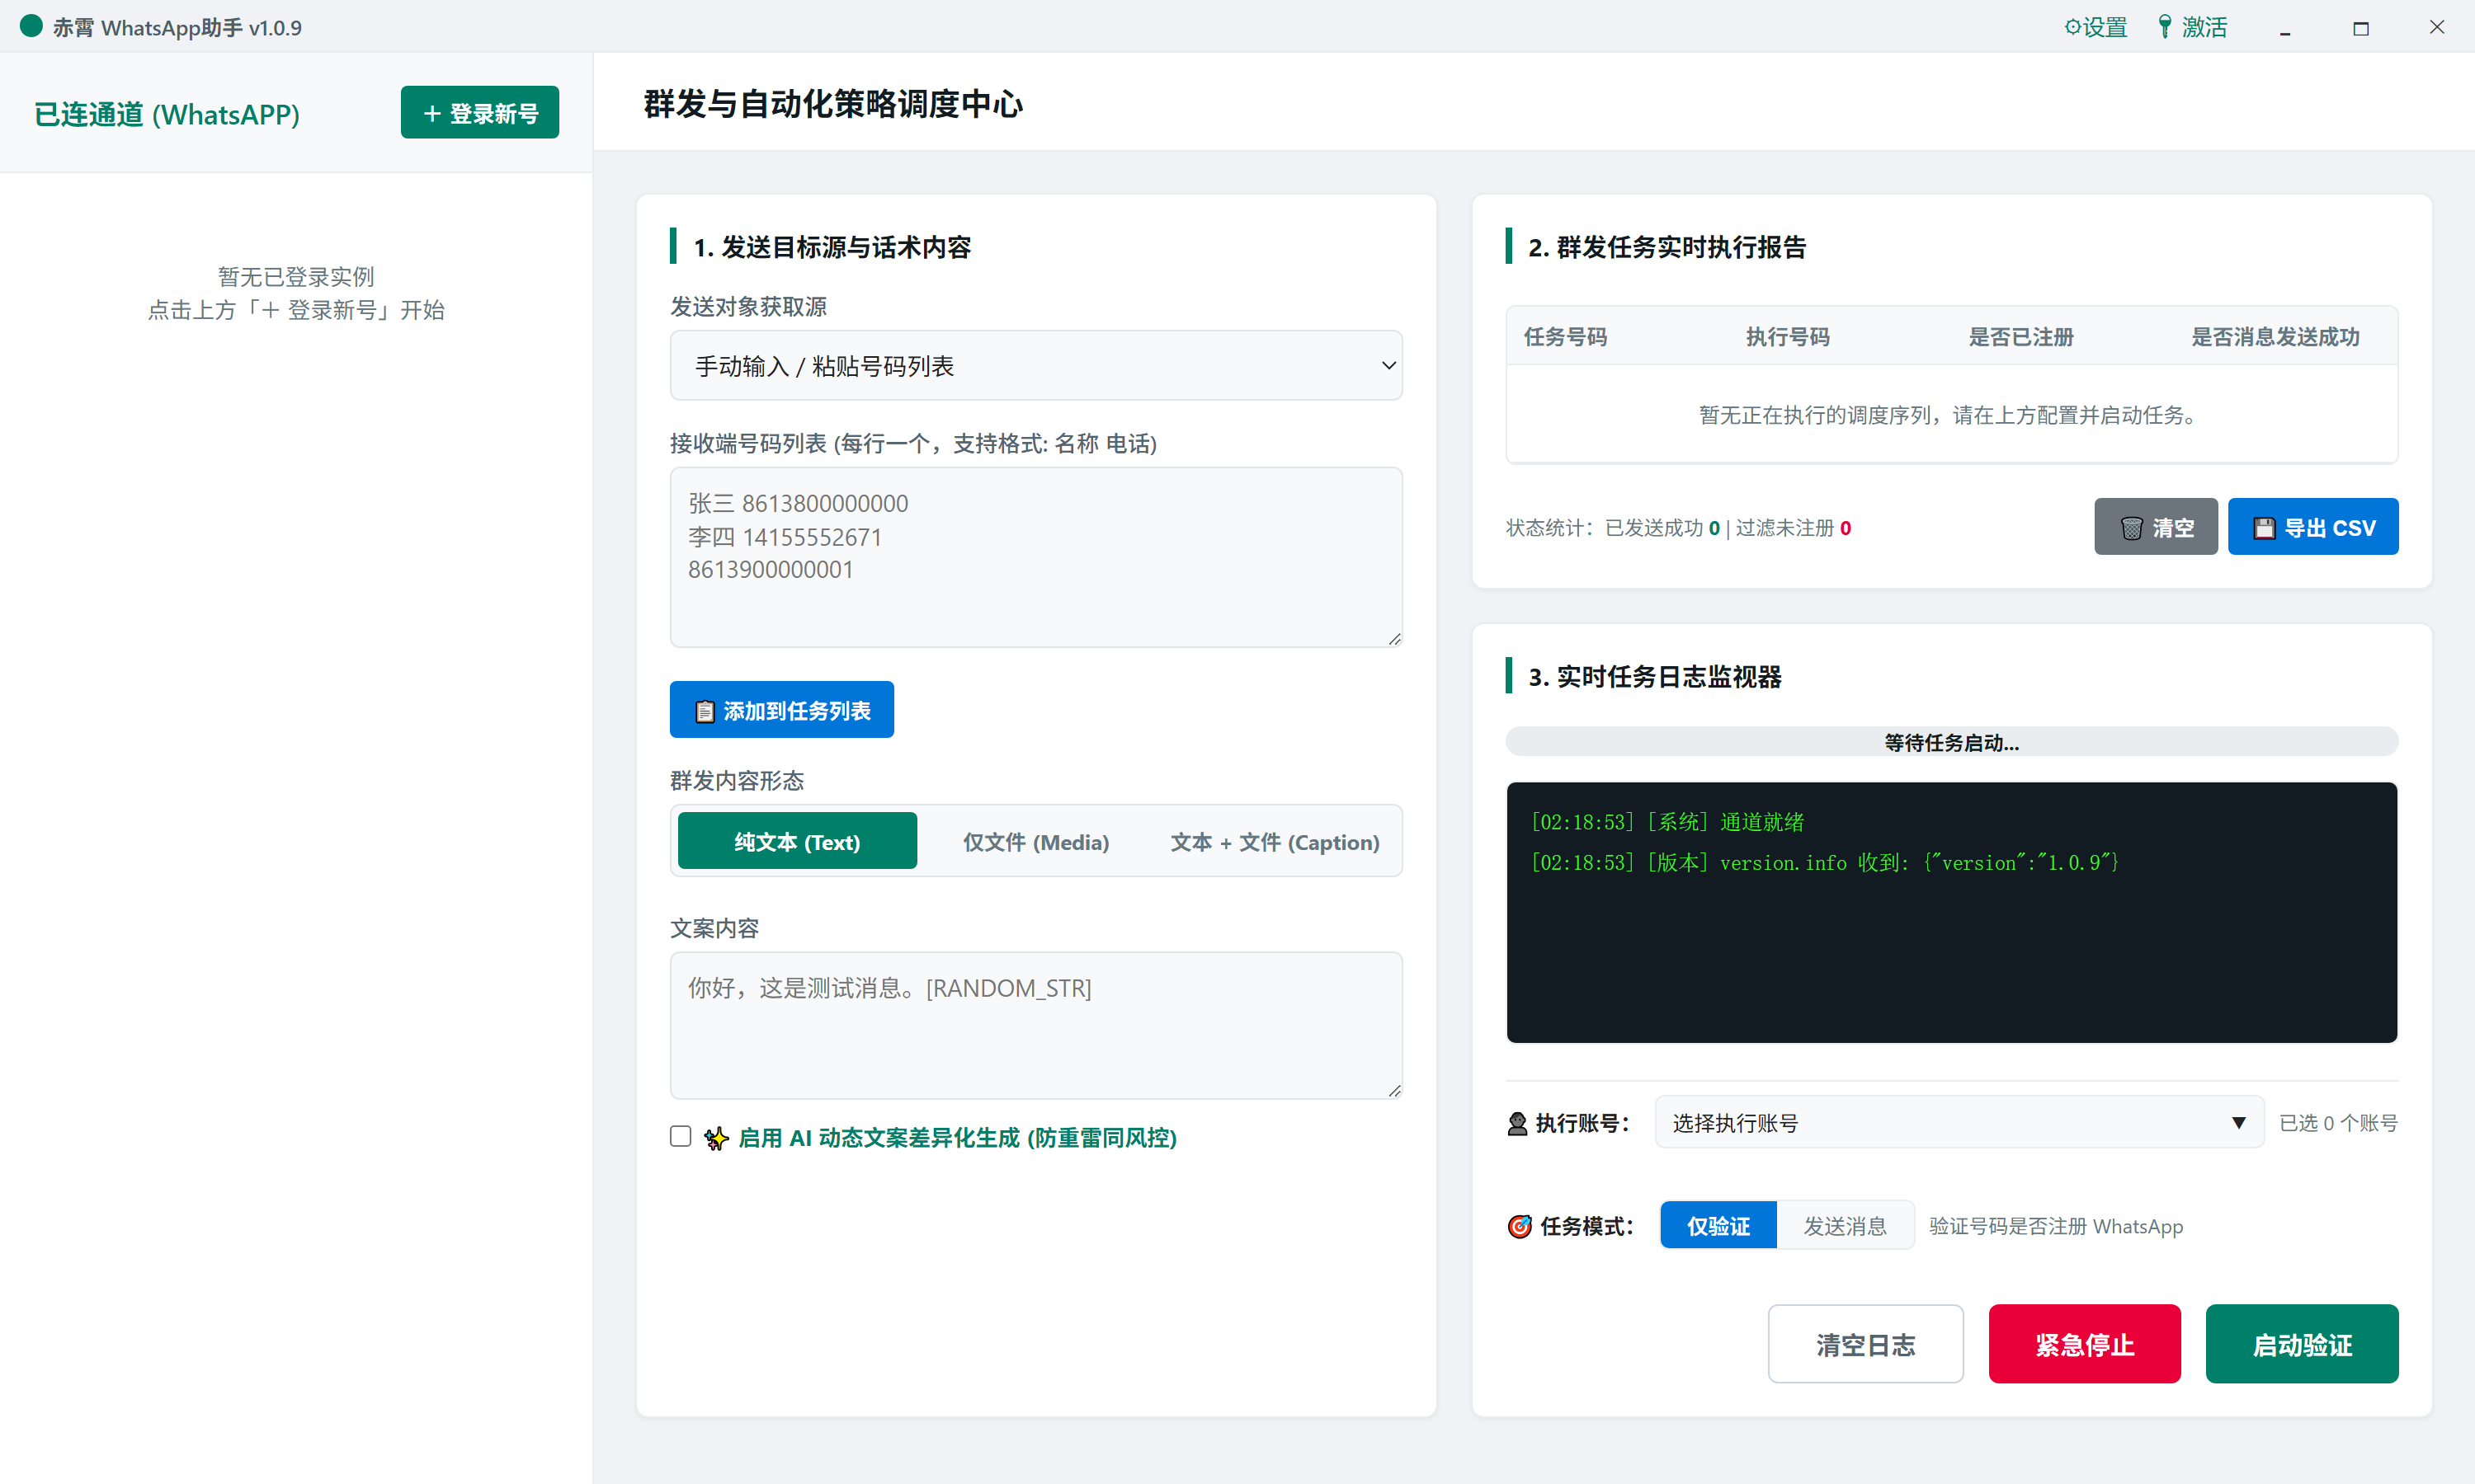Export results with 导出 CSV button
The image size is (2475, 1484).
coord(2313,527)
